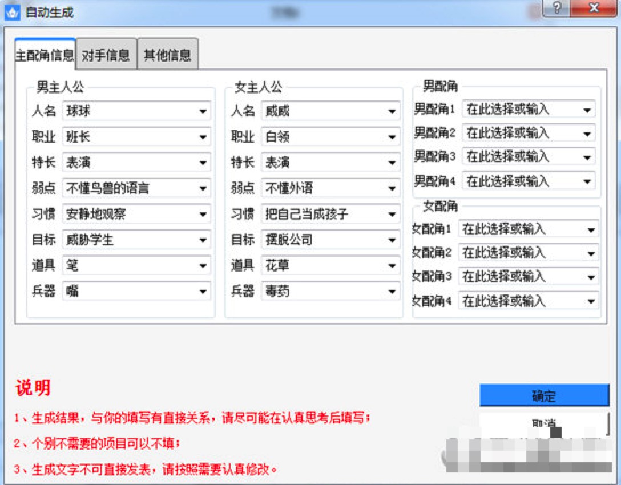
Task: Expand male lead 道具 dropdown arrow
Action: pyautogui.click(x=203, y=266)
